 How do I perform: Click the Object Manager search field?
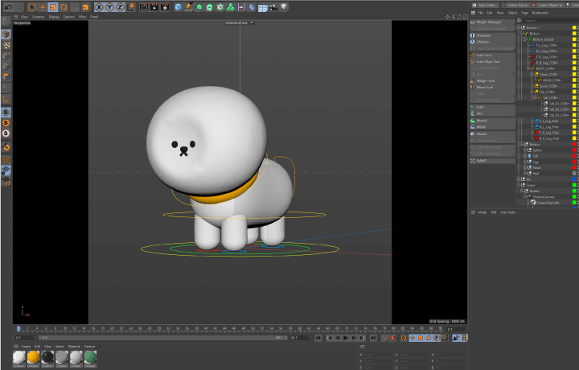coord(550,21)
